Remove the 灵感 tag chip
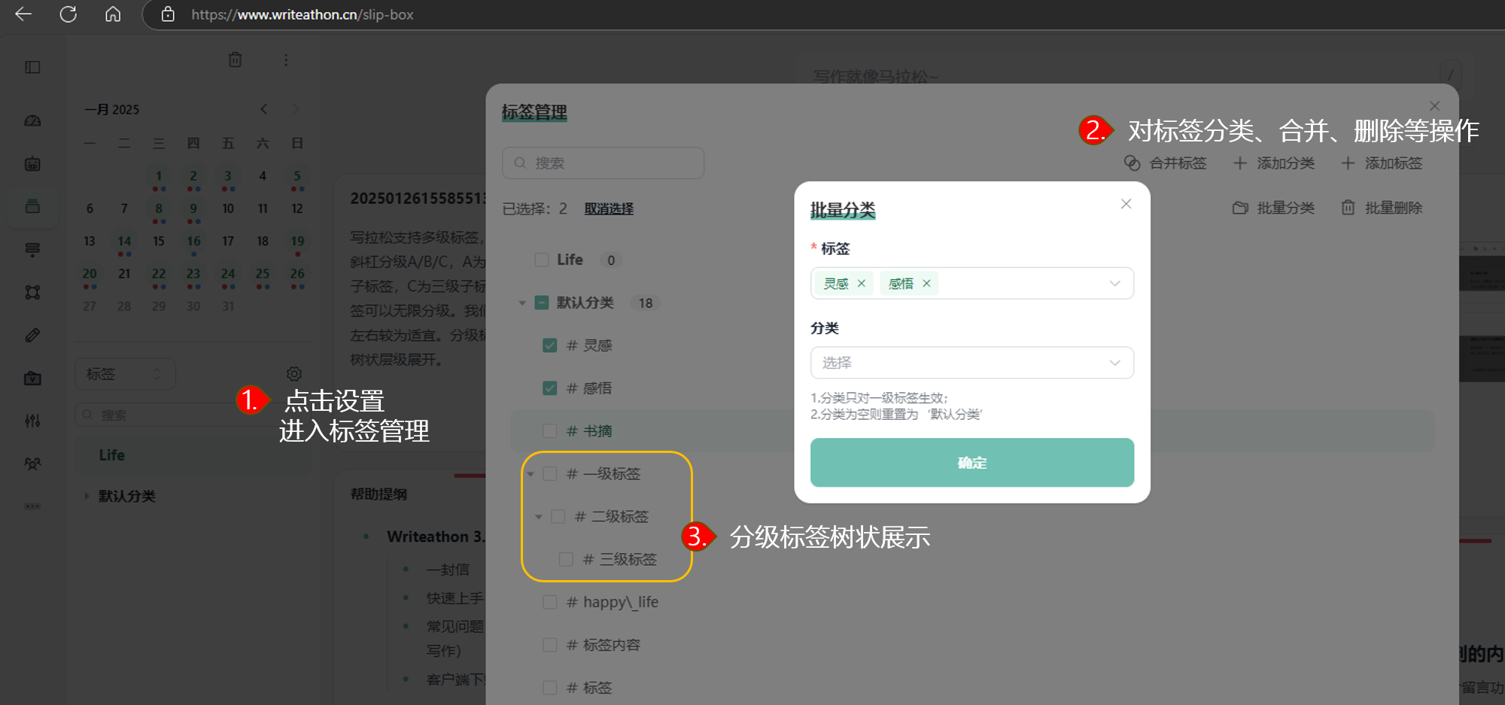This screenshot has height=705, width=1505. point(862,284)
